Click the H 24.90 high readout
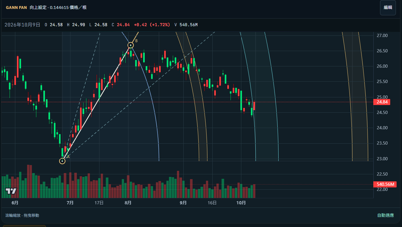Image resolution: width=402 pixels, height=227 pixels. [76, 25]
